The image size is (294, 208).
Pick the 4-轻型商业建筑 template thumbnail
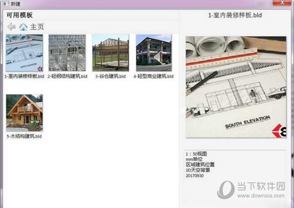[x=154, y=53]
